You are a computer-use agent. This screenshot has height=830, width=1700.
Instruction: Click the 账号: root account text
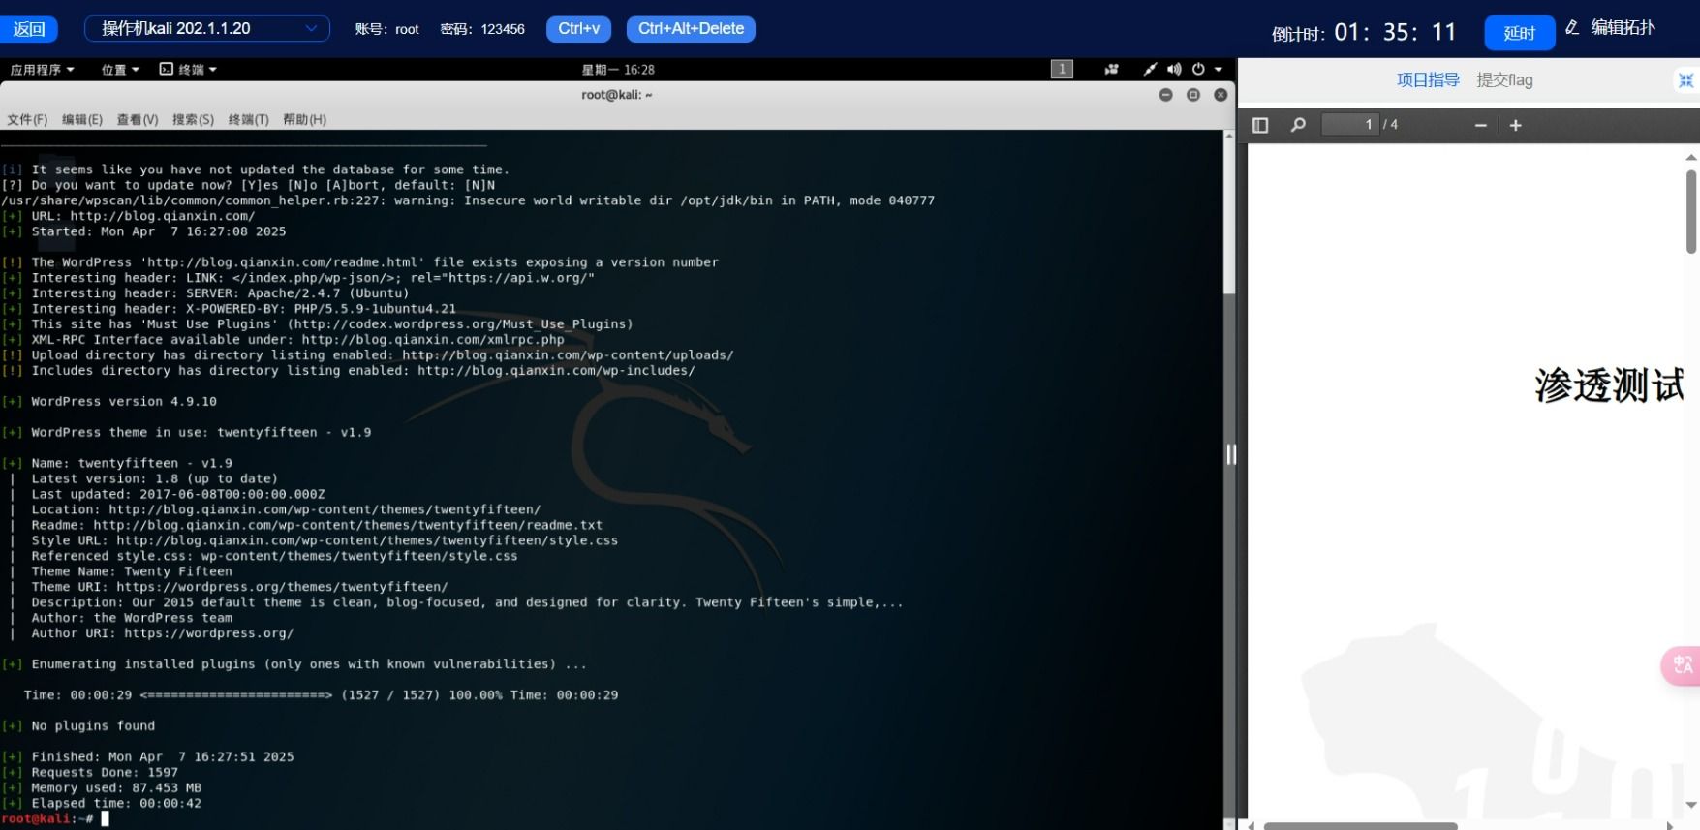coord(386,29)
